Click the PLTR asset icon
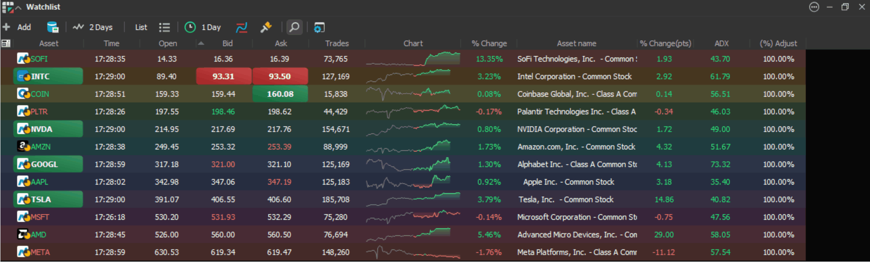Screen dimensions: 870x262 23,112
